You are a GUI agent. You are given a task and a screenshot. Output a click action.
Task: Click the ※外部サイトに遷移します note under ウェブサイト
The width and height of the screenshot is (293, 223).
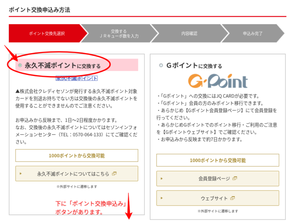[218, 211]
